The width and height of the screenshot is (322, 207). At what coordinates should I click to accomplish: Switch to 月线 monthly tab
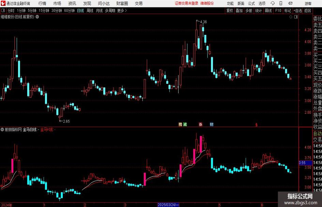point(99,11)
